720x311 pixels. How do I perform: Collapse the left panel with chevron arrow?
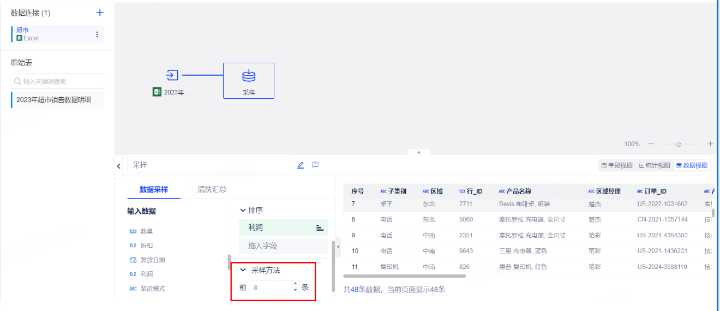[119, 166]
